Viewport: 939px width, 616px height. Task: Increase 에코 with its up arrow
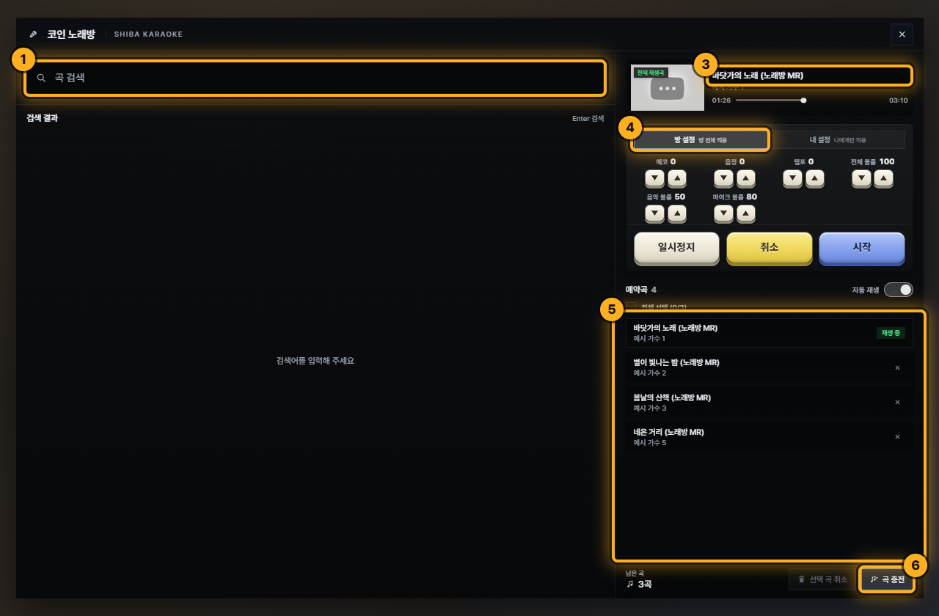point(677,178)
